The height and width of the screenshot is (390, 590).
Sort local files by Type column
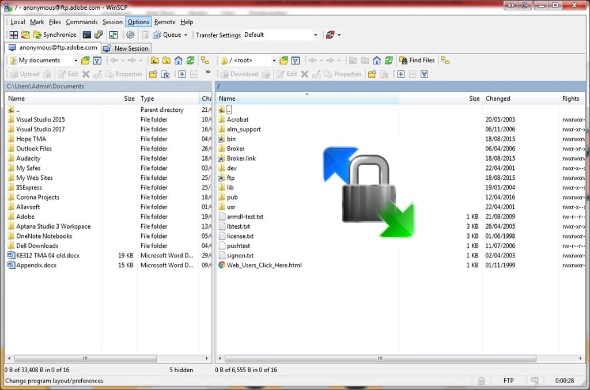[x=168, y=99]
